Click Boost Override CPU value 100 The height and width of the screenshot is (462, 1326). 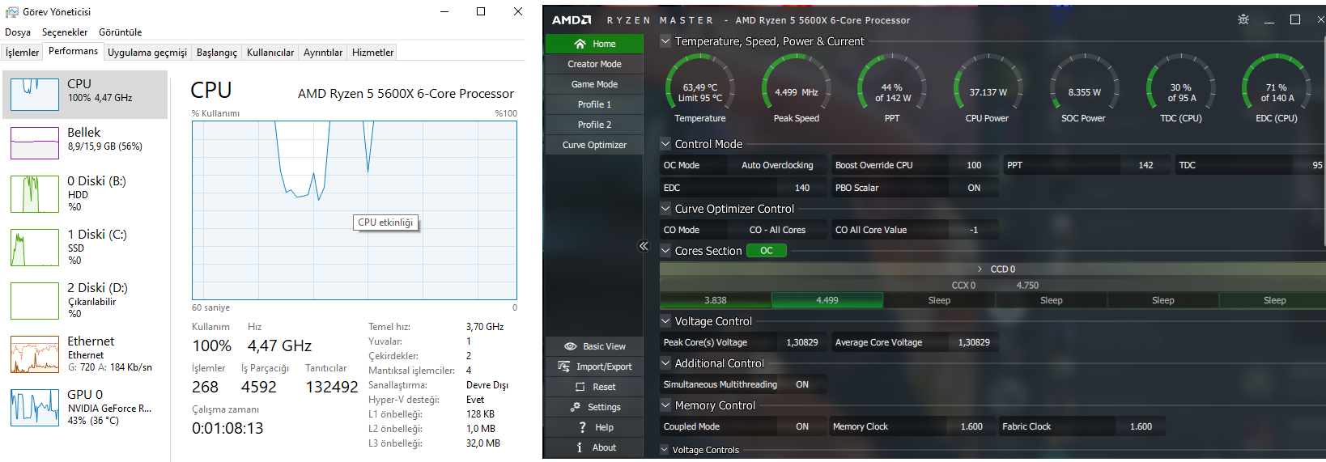(x=974, y=165)
